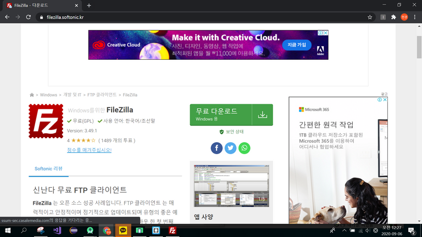Screen dimensions: 422x237
Task: Share on Facebook
Action: point(216,148)
